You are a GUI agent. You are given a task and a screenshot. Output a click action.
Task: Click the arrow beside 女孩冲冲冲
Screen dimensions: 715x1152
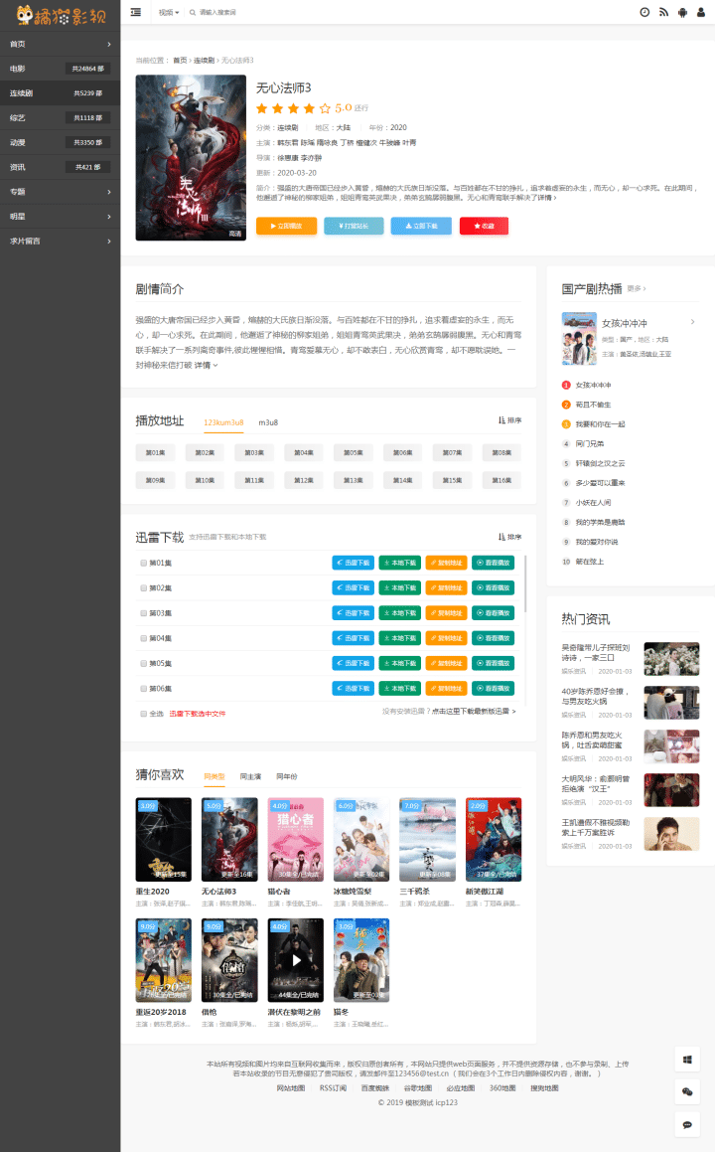(x=692, y=322)
